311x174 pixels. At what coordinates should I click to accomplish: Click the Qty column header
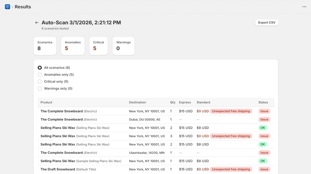click(x=173, y=102)
